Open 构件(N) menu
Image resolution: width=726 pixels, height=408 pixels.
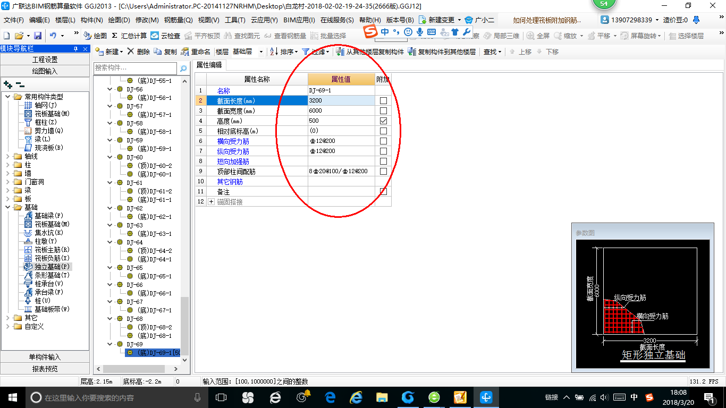coord(92,20)
